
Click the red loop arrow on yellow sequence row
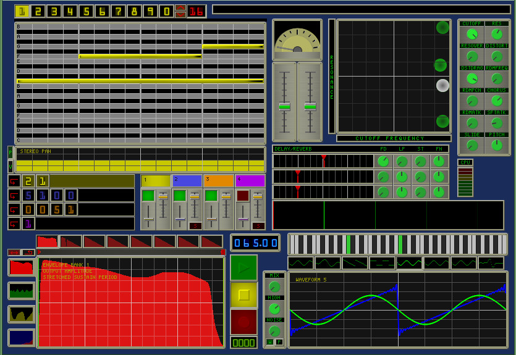(14, 181)
